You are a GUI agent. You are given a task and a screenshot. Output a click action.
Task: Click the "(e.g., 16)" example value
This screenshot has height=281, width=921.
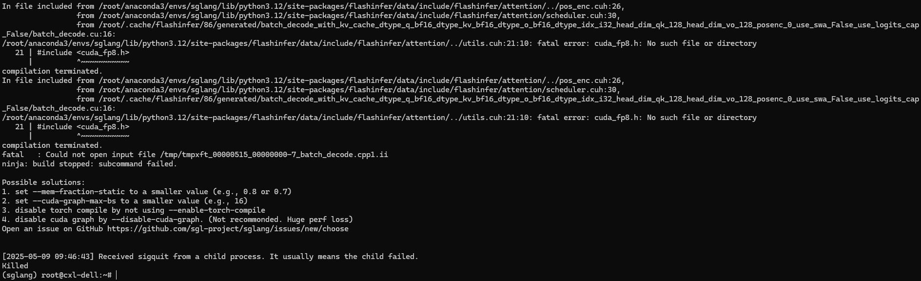tap(226, 201)
